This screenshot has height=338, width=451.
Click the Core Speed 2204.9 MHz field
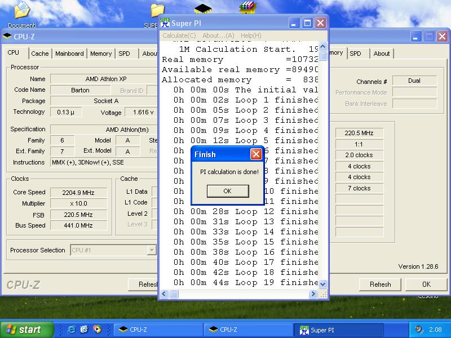point(78,193)
